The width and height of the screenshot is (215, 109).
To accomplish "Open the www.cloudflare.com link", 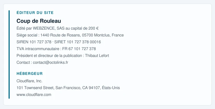I will (x=34, y=94).
